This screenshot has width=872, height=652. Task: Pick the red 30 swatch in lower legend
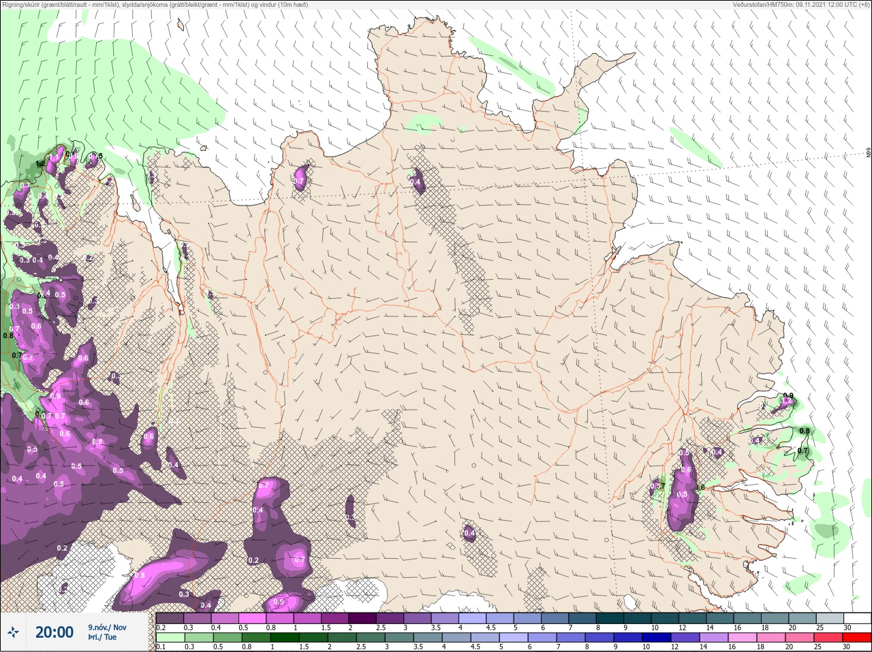point(857,638)
